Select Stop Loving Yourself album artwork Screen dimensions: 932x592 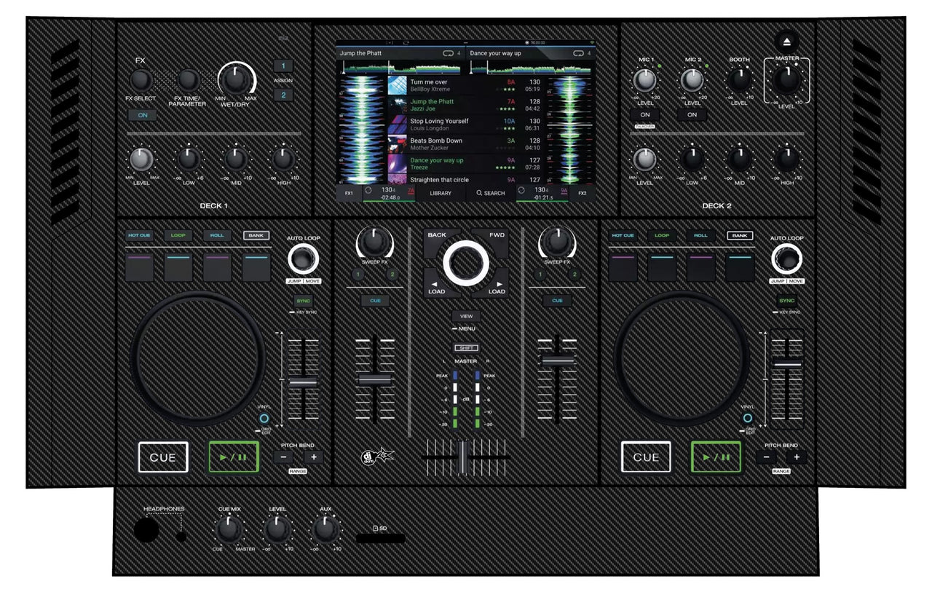pyautogui.click(x=397, y=125)
